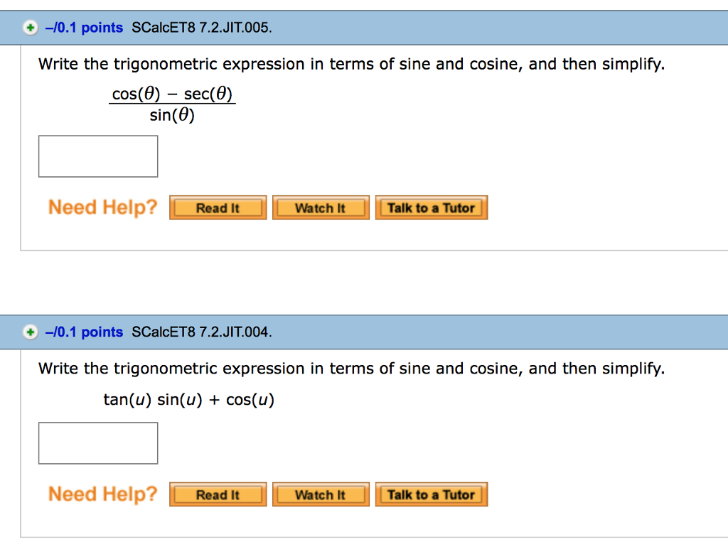
Task: Expand details for the sec(θ) simplification question
Action: [x=29, y=27]
